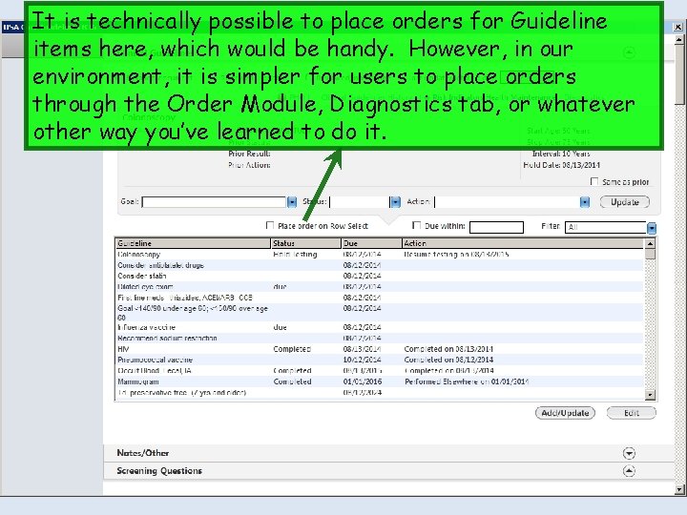This screenshot has width=687, height=515.
Task: Select the 'Consider antiplatelet drugs' row
Action: point(380,265)
